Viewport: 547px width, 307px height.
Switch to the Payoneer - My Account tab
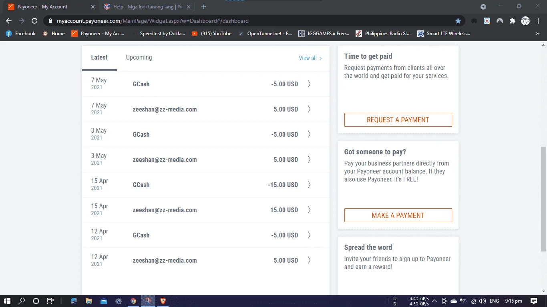click(50, 7)
